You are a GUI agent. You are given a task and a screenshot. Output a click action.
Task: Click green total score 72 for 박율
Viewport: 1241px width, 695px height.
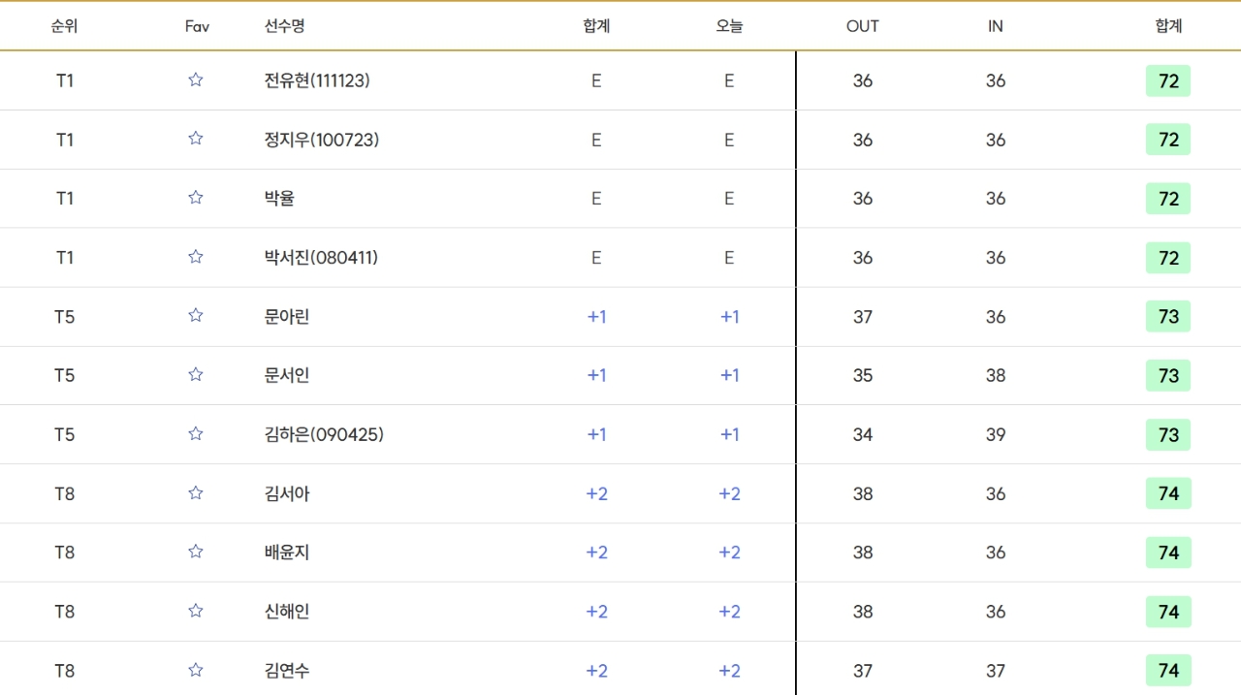tap(1168, 199)
